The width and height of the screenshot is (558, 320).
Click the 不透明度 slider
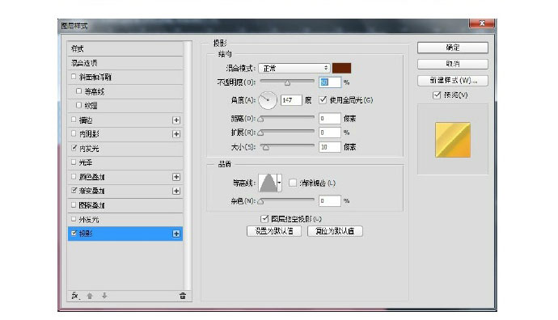pos(287,82)
